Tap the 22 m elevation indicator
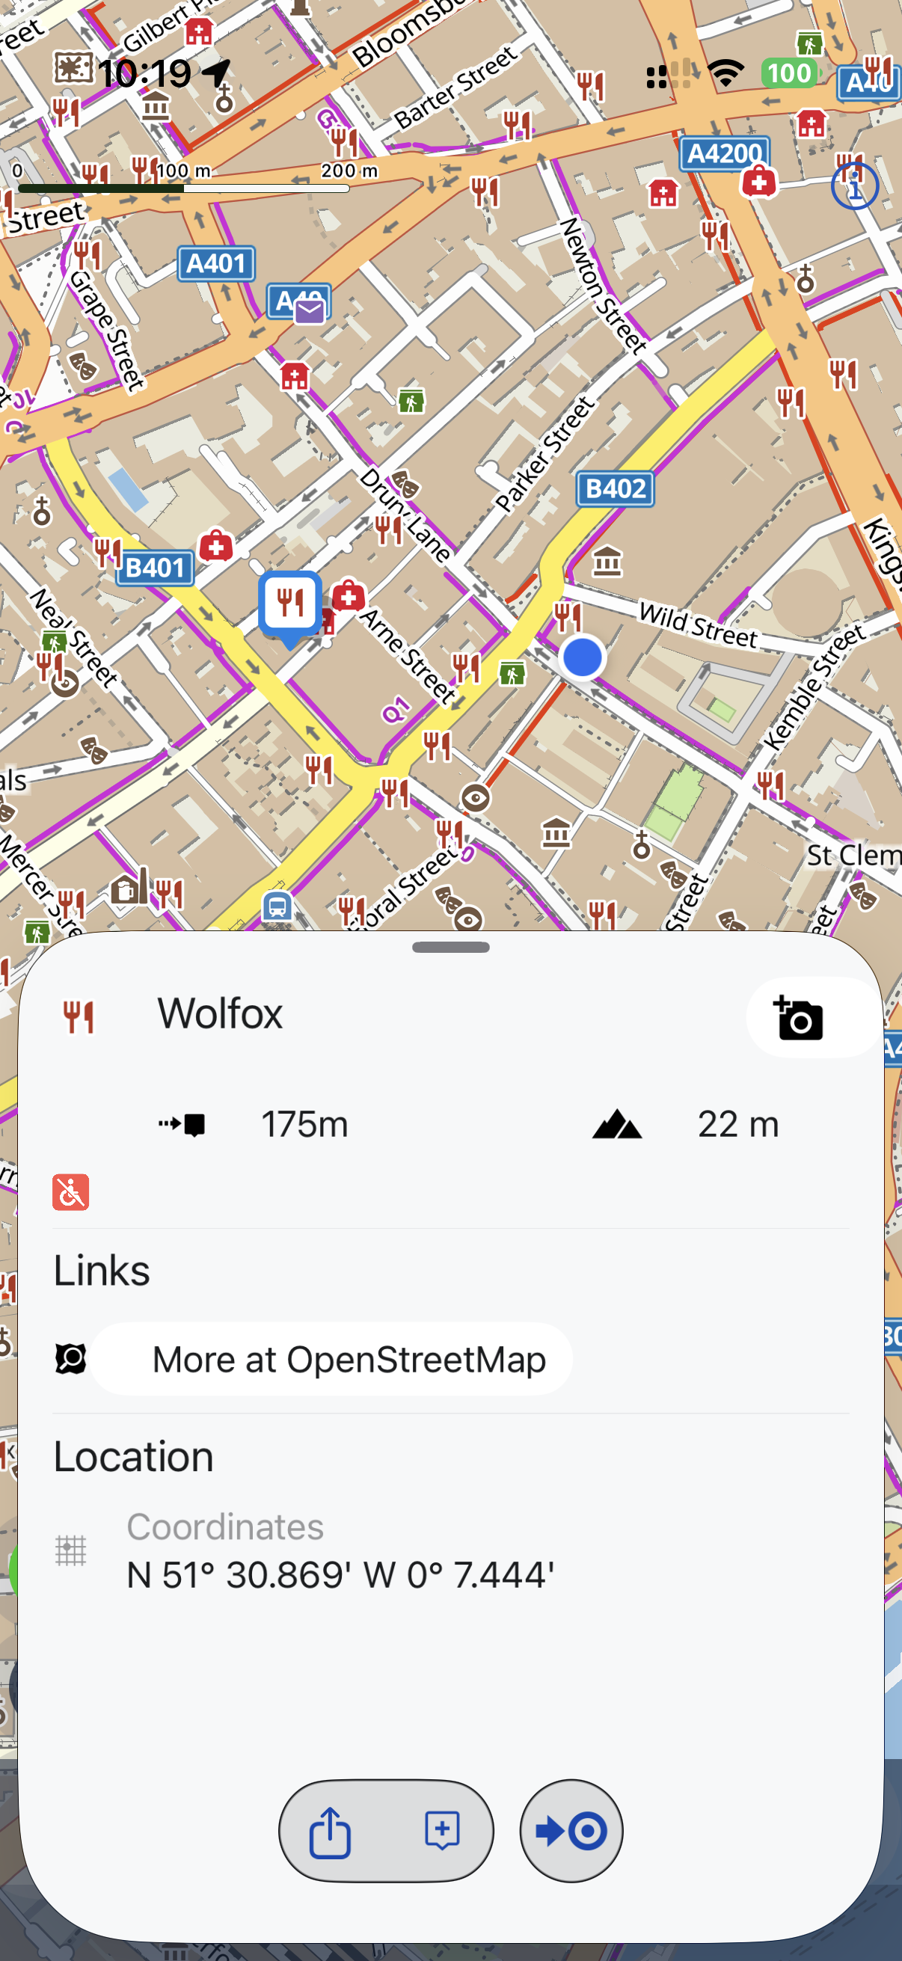This screenshot has height=1961, width=902. click(738, 1125)
